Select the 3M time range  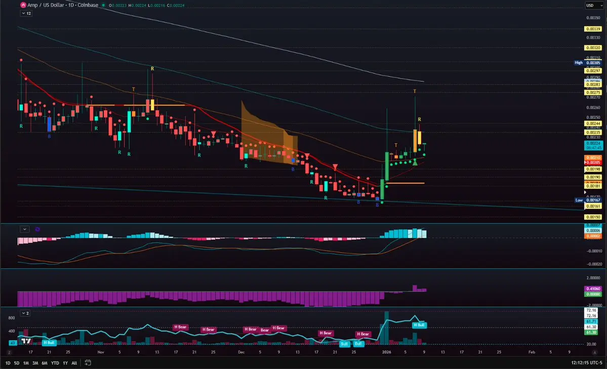pos(35,363)
